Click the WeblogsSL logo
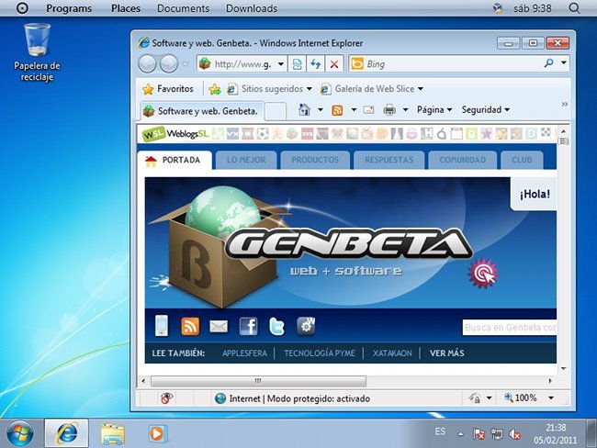597x448 pixels. pyautogui.click(x=175, y=134)
